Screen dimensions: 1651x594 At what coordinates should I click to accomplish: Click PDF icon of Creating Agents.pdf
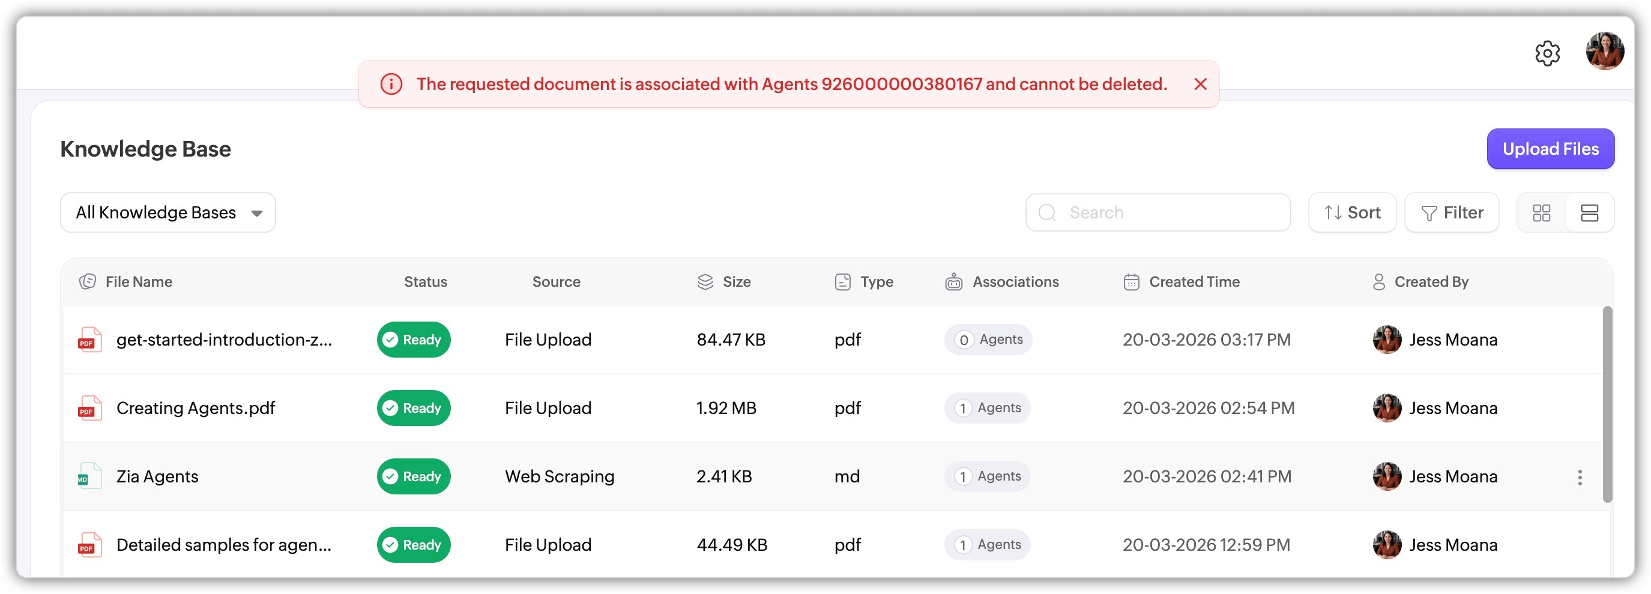[x=89, y=408]
